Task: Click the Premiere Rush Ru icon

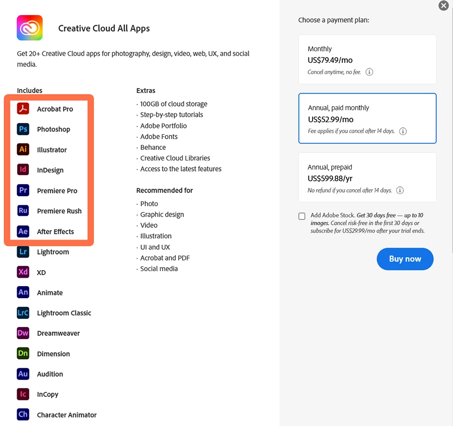Action: [x=23, y=211]
